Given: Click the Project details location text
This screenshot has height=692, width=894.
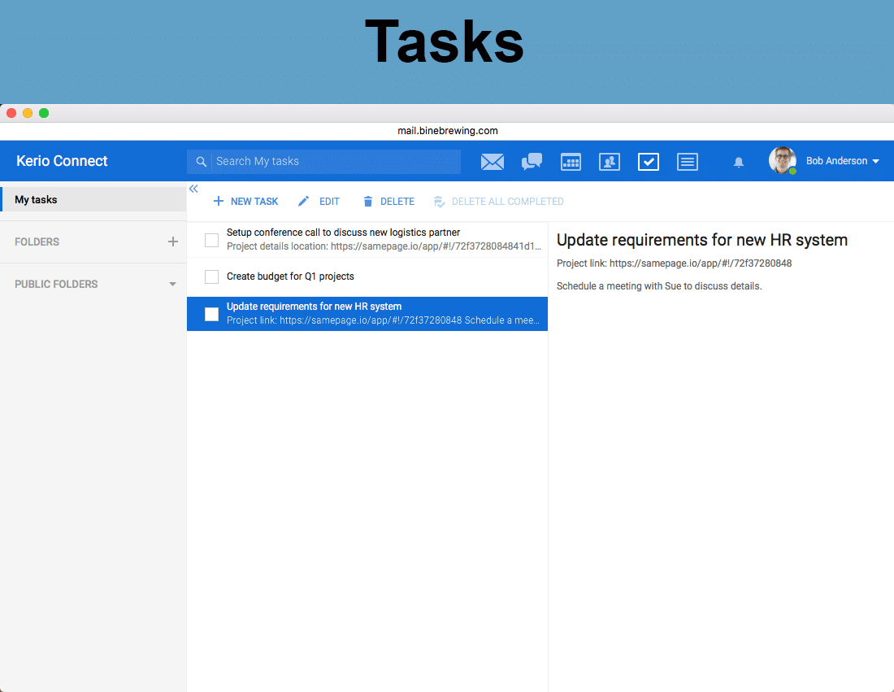Looking at the screenshot, I should coord(384,246).
